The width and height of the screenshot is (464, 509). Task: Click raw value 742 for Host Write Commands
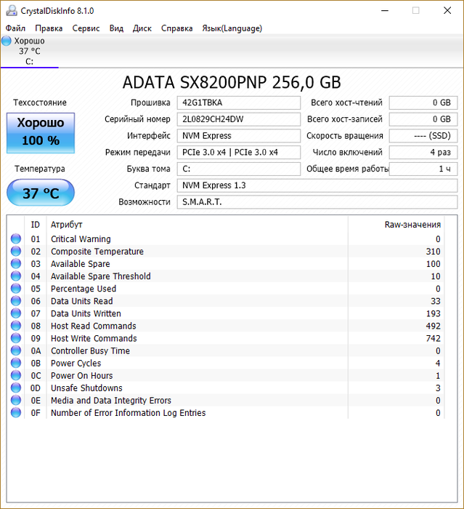click(433, 338)
